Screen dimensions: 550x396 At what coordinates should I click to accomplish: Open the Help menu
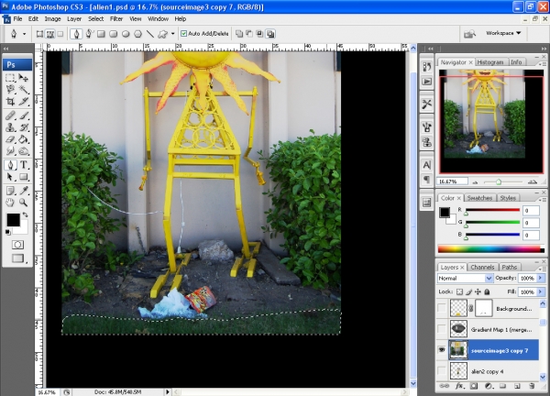(x=181, y=19)
